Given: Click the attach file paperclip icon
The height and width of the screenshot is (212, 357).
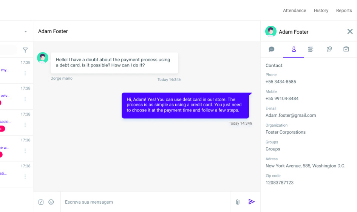Looking at the screenshot, I should point(238,202).
